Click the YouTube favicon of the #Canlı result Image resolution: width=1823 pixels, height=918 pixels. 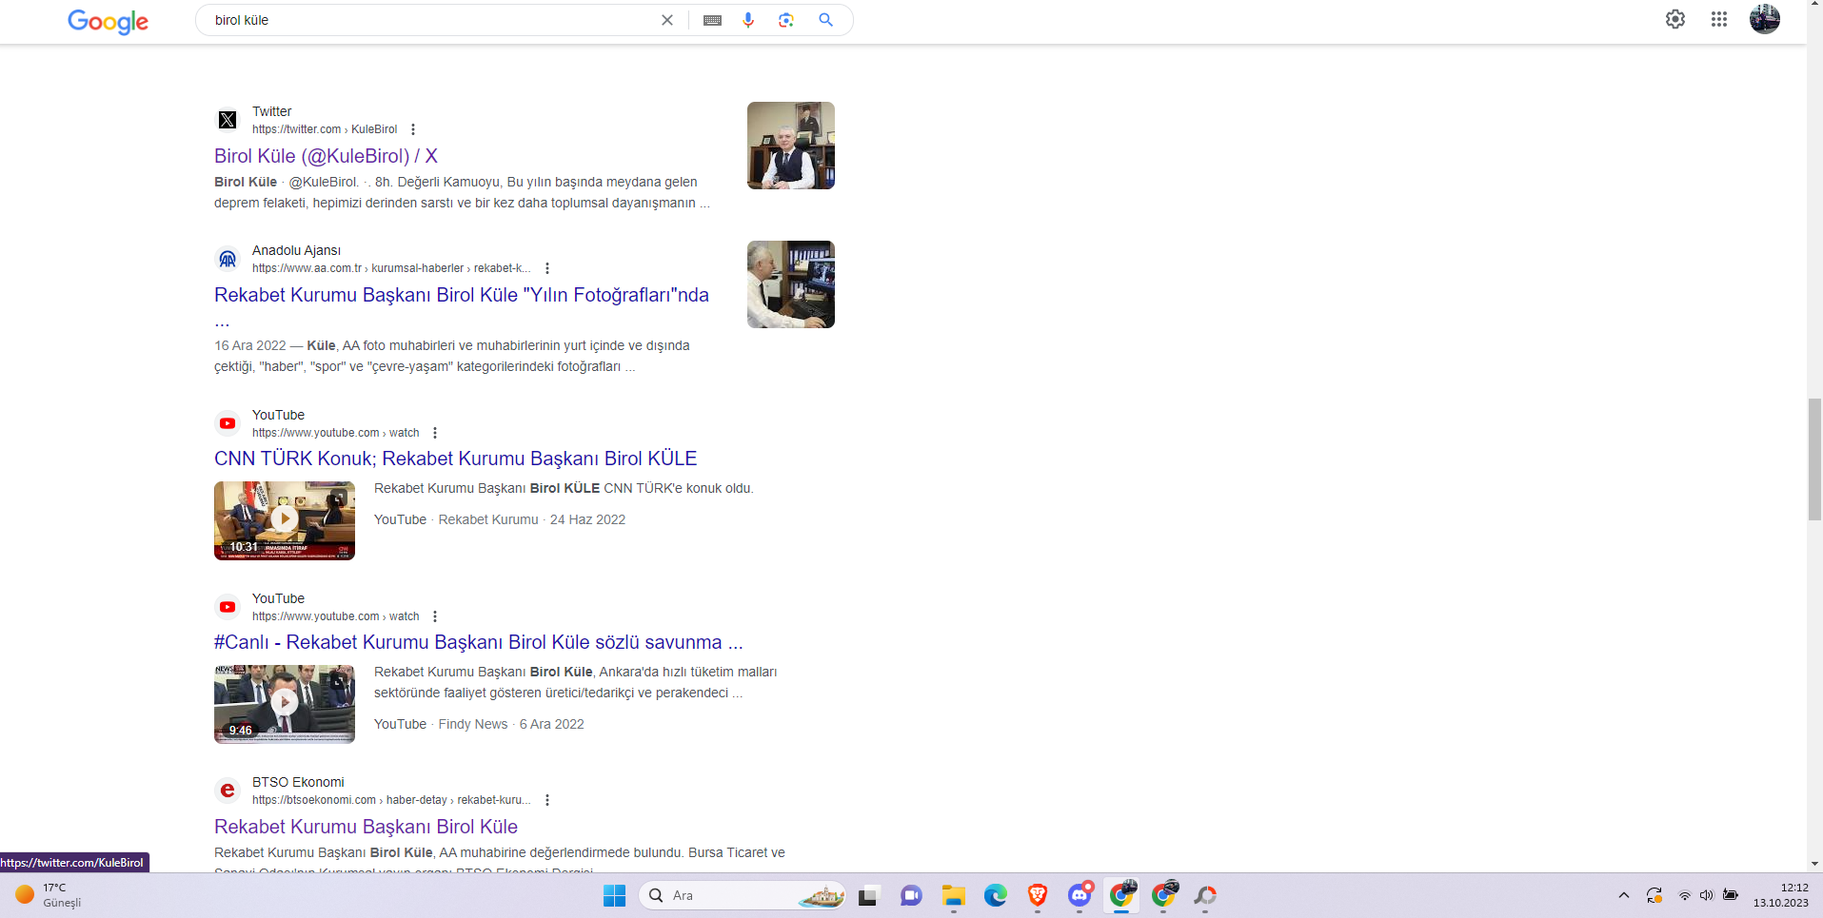[228, 607]
